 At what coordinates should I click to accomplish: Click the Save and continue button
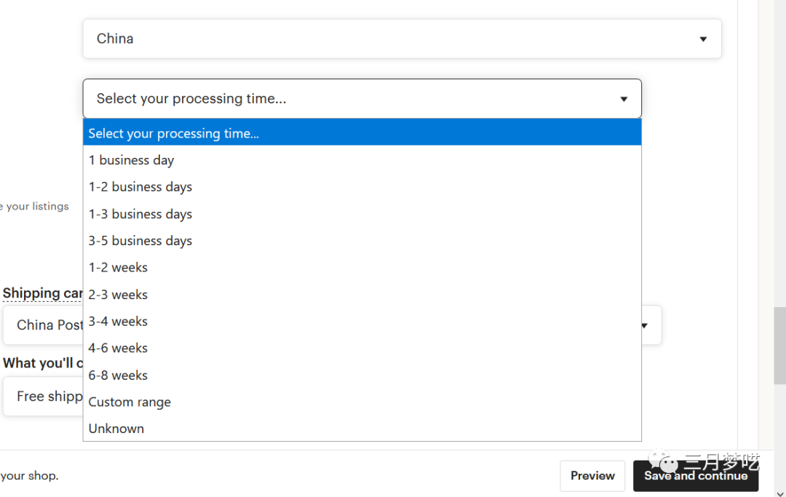click(x=695, y=476)
